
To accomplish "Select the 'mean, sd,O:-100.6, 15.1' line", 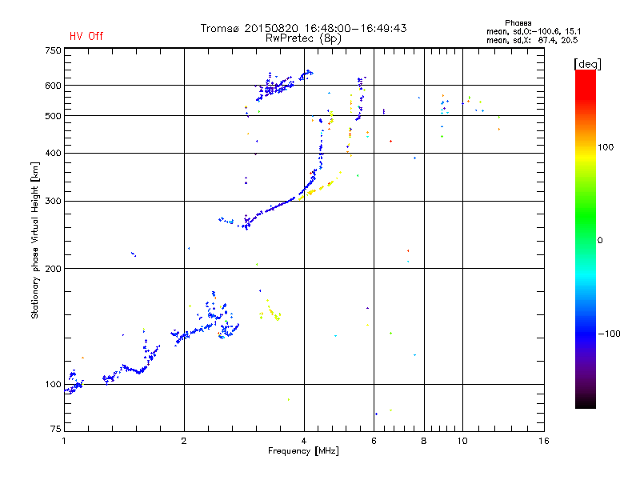I will [x=534, y=31].
